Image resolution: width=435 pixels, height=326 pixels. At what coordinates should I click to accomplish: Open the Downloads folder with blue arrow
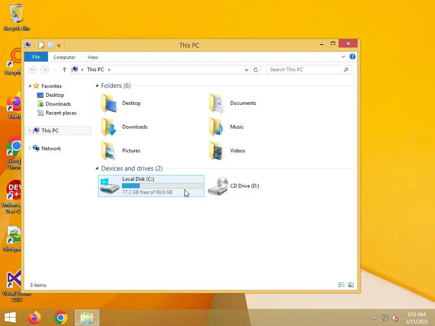(x=109, y=127)
